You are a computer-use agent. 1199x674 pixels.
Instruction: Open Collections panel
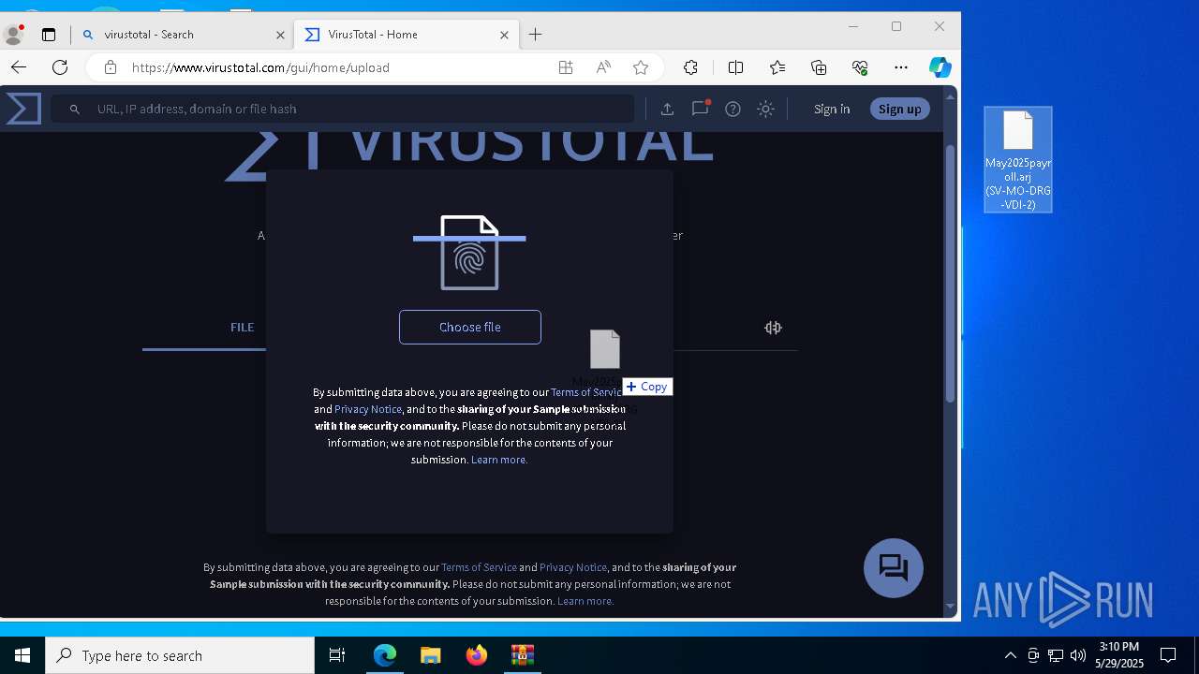[x=819, y=67]
